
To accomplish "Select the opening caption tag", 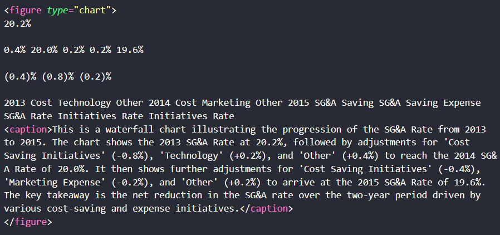I will point(28,129).
